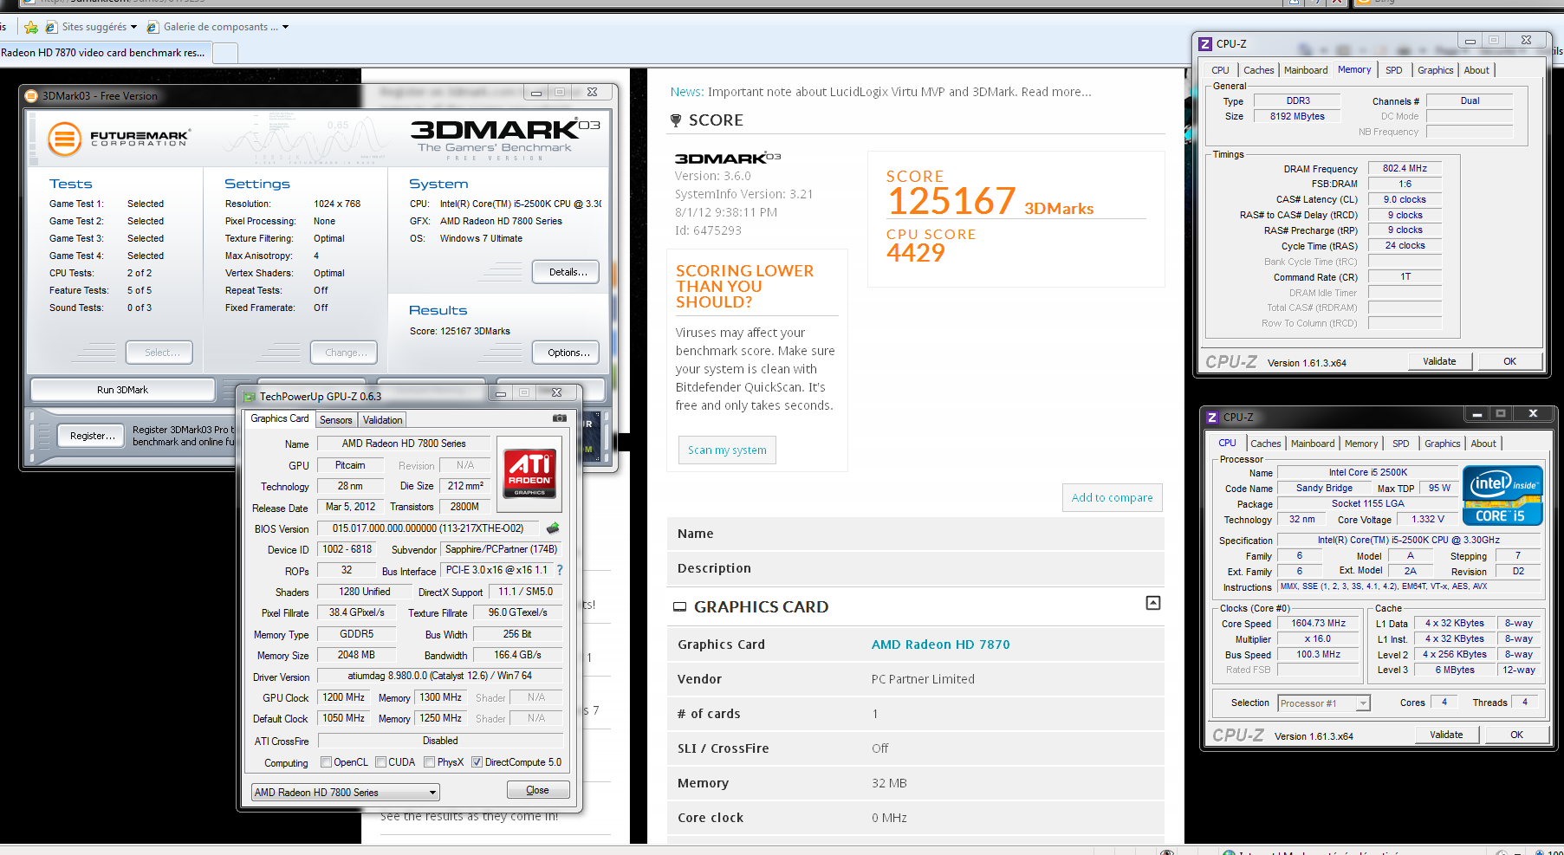Open the 3DMark03 Options... button
The height and width of the screenshot is (855, 1564).
tap(568, 353)
